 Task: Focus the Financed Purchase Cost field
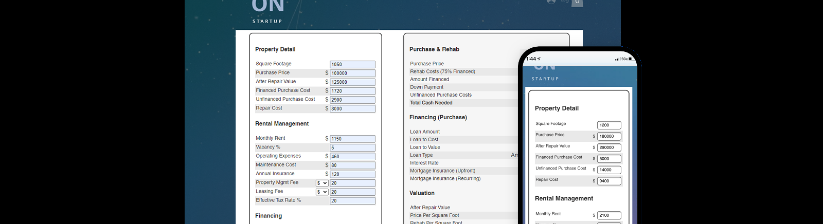pyautogui.click(x=352, y=91)
